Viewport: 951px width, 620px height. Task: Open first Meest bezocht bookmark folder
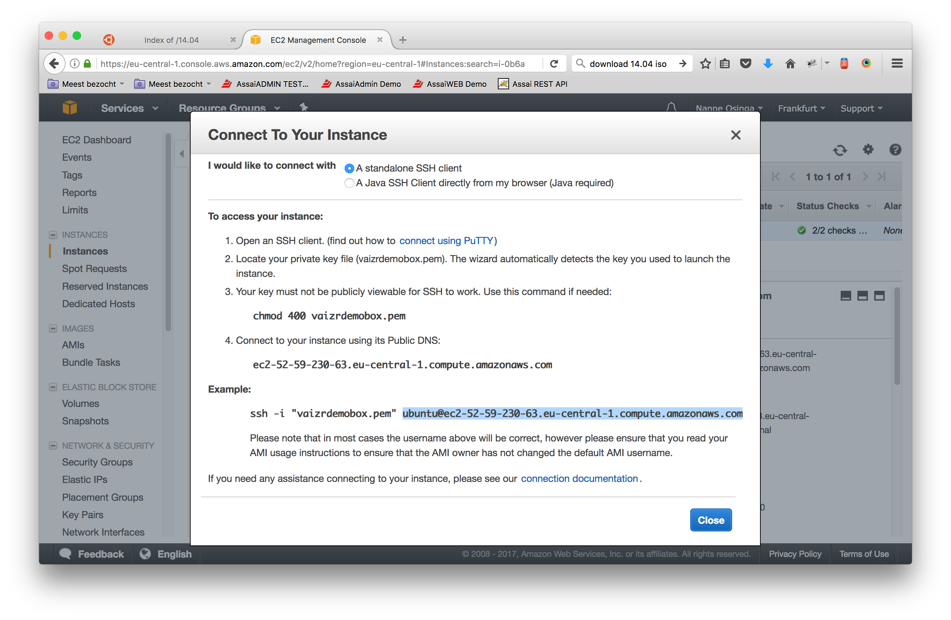(86, 84)
